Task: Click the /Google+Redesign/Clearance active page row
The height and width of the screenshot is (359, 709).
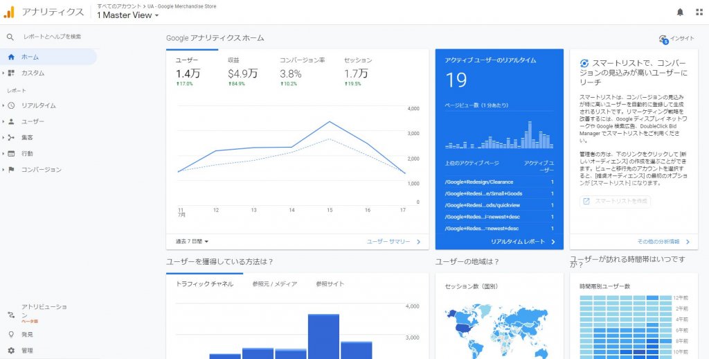Action: 499,182
